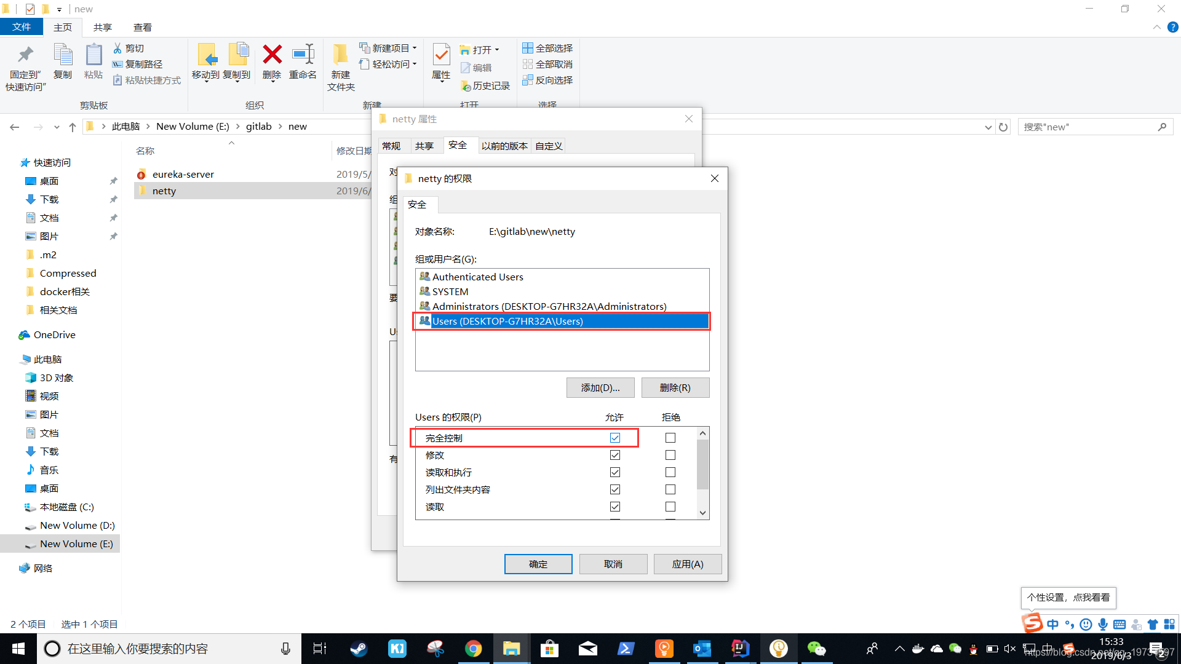1181x664 pixels.
Task: Switch to the View (查看) ribbon tab
Action: point(143,28)
